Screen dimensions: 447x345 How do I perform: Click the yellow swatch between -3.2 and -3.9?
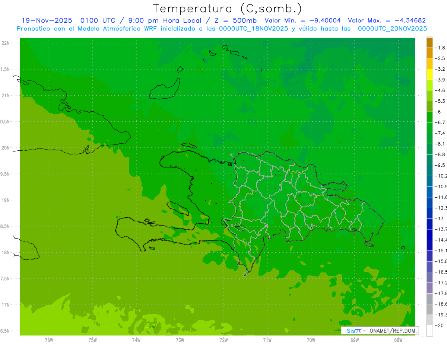tap(429, 74)
